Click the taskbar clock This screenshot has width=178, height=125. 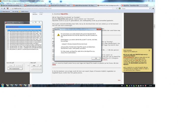click(x=150, y=86)
